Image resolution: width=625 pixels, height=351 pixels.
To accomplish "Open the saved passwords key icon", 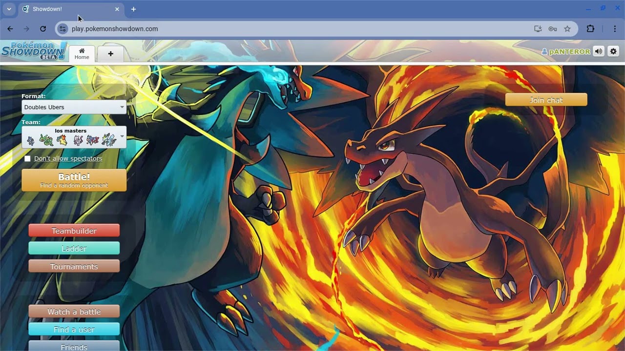I will pos(553,29).
